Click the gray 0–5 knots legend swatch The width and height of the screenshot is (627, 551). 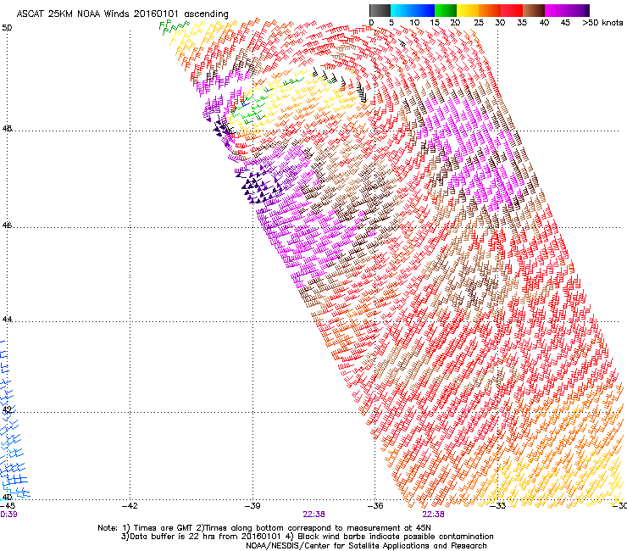click(x=380, y=10)
